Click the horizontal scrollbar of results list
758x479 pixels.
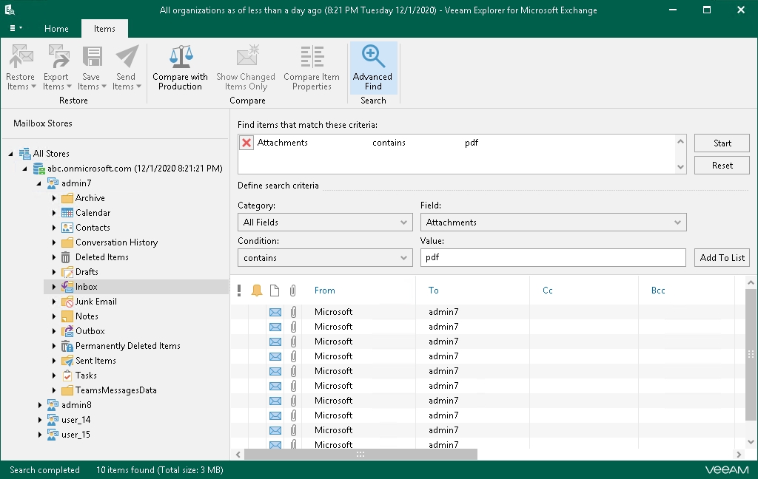point(360,454)
